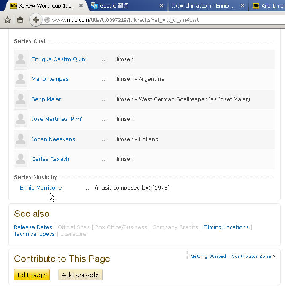Open Release Dates link
Screen dimensions: 285x291
(x=33, y=227)
